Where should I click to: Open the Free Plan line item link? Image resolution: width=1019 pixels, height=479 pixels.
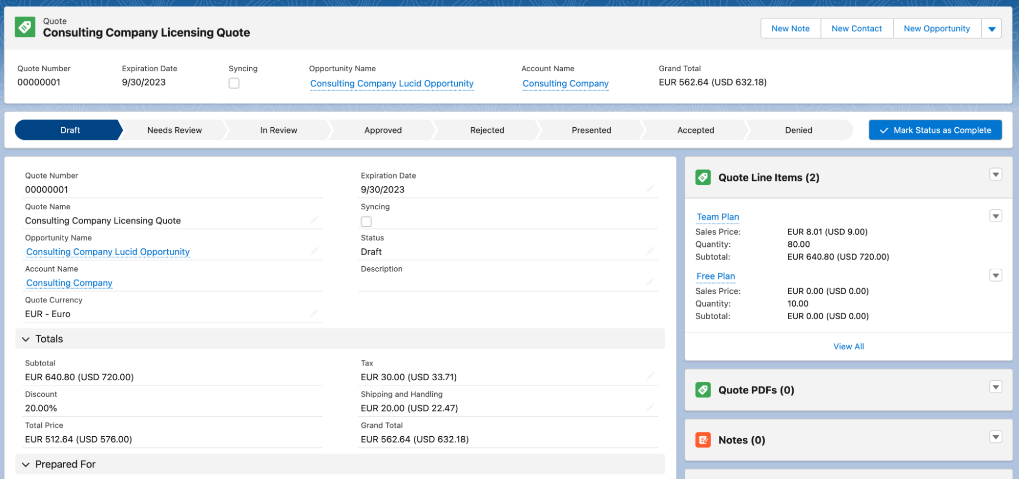click(x=716, y=276)
